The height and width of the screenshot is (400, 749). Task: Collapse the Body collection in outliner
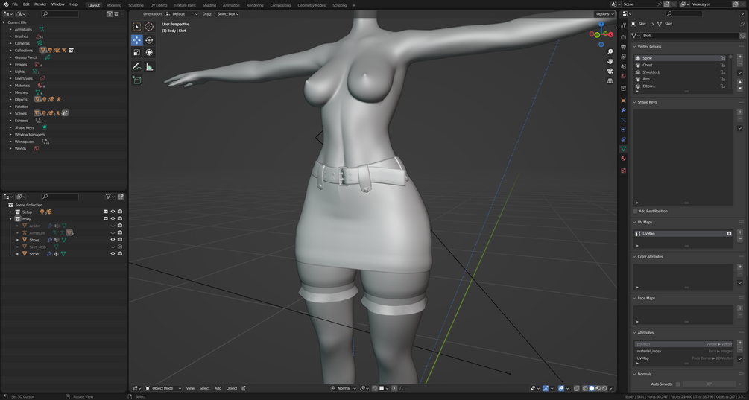(10, 218)
